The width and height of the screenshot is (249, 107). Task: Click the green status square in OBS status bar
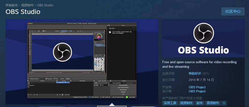[x=127, y=97]
